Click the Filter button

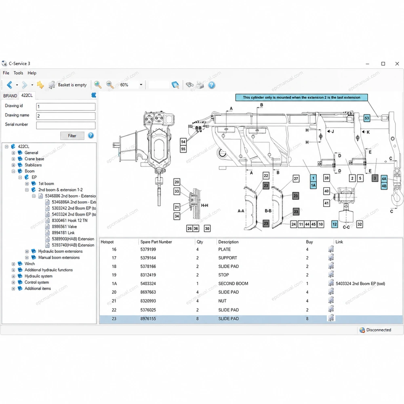[72, 136]
